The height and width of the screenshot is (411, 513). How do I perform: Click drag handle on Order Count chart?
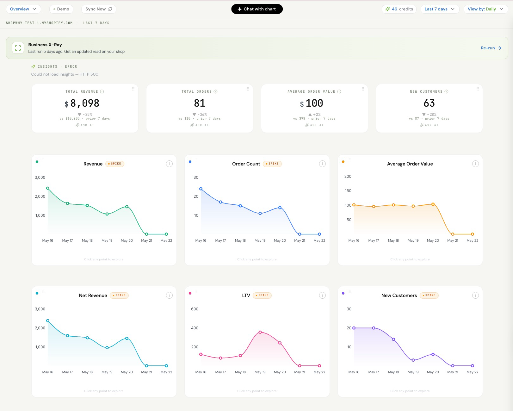pos(196,160)
